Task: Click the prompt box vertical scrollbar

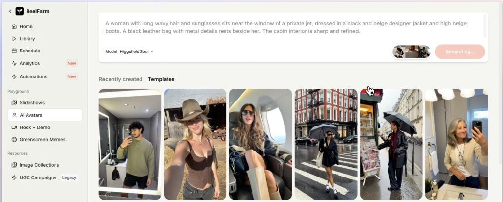Action: (x=485, y=26)
